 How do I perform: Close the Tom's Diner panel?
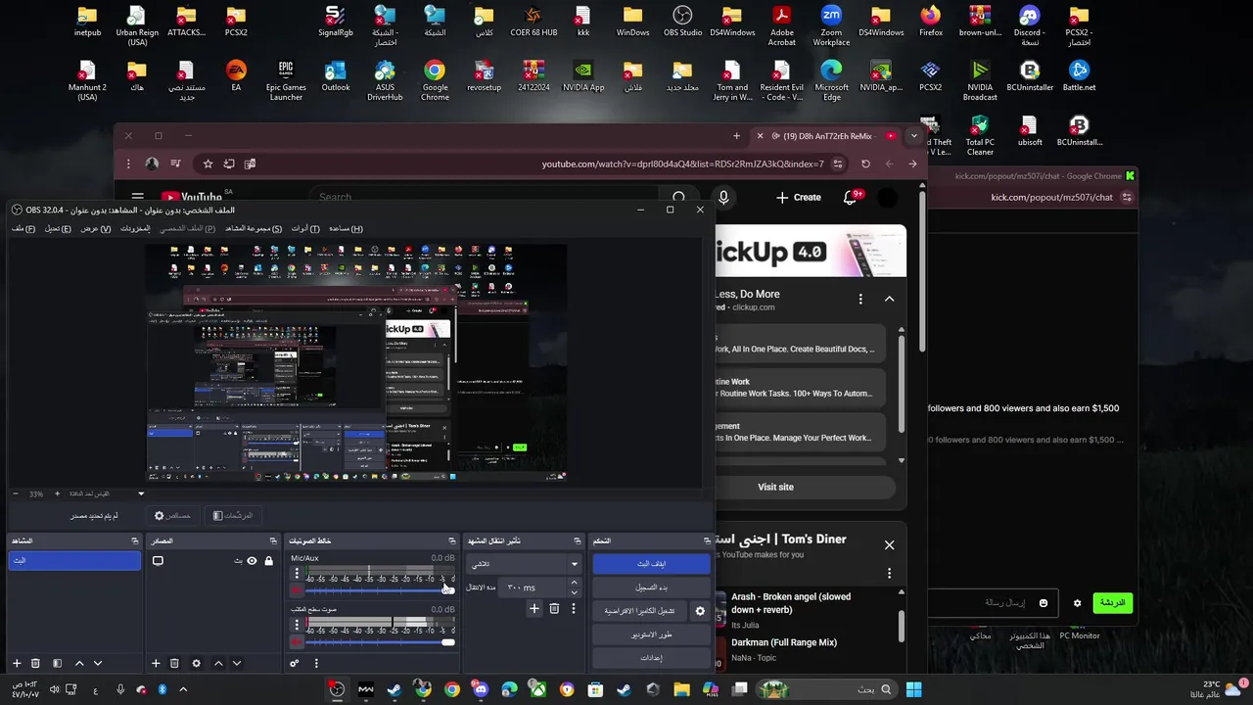click(889, 544)
